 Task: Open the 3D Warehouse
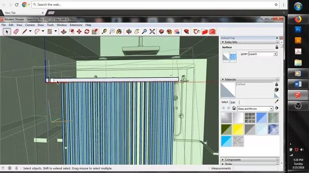click(161, 32)
